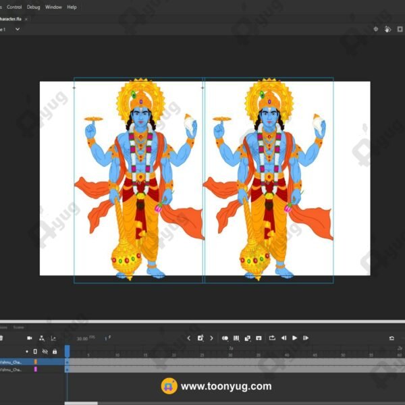The width and height of the screenshot is (405, 405).
Task: Click the right Vishnu character on stage
Action: [x=269, y=180]
